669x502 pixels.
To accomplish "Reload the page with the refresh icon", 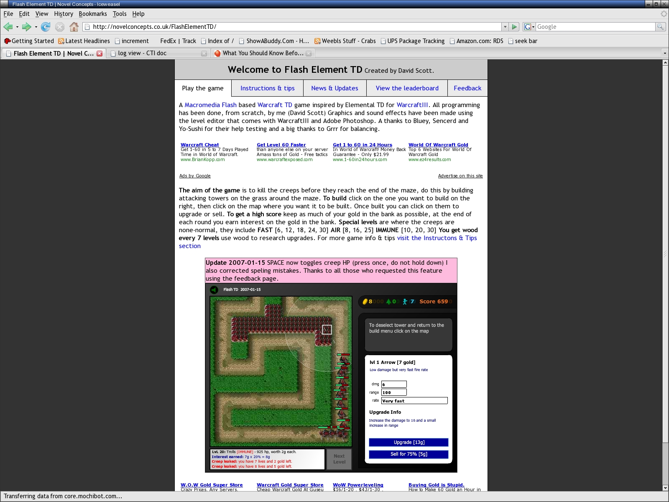I will coord(46,27).
